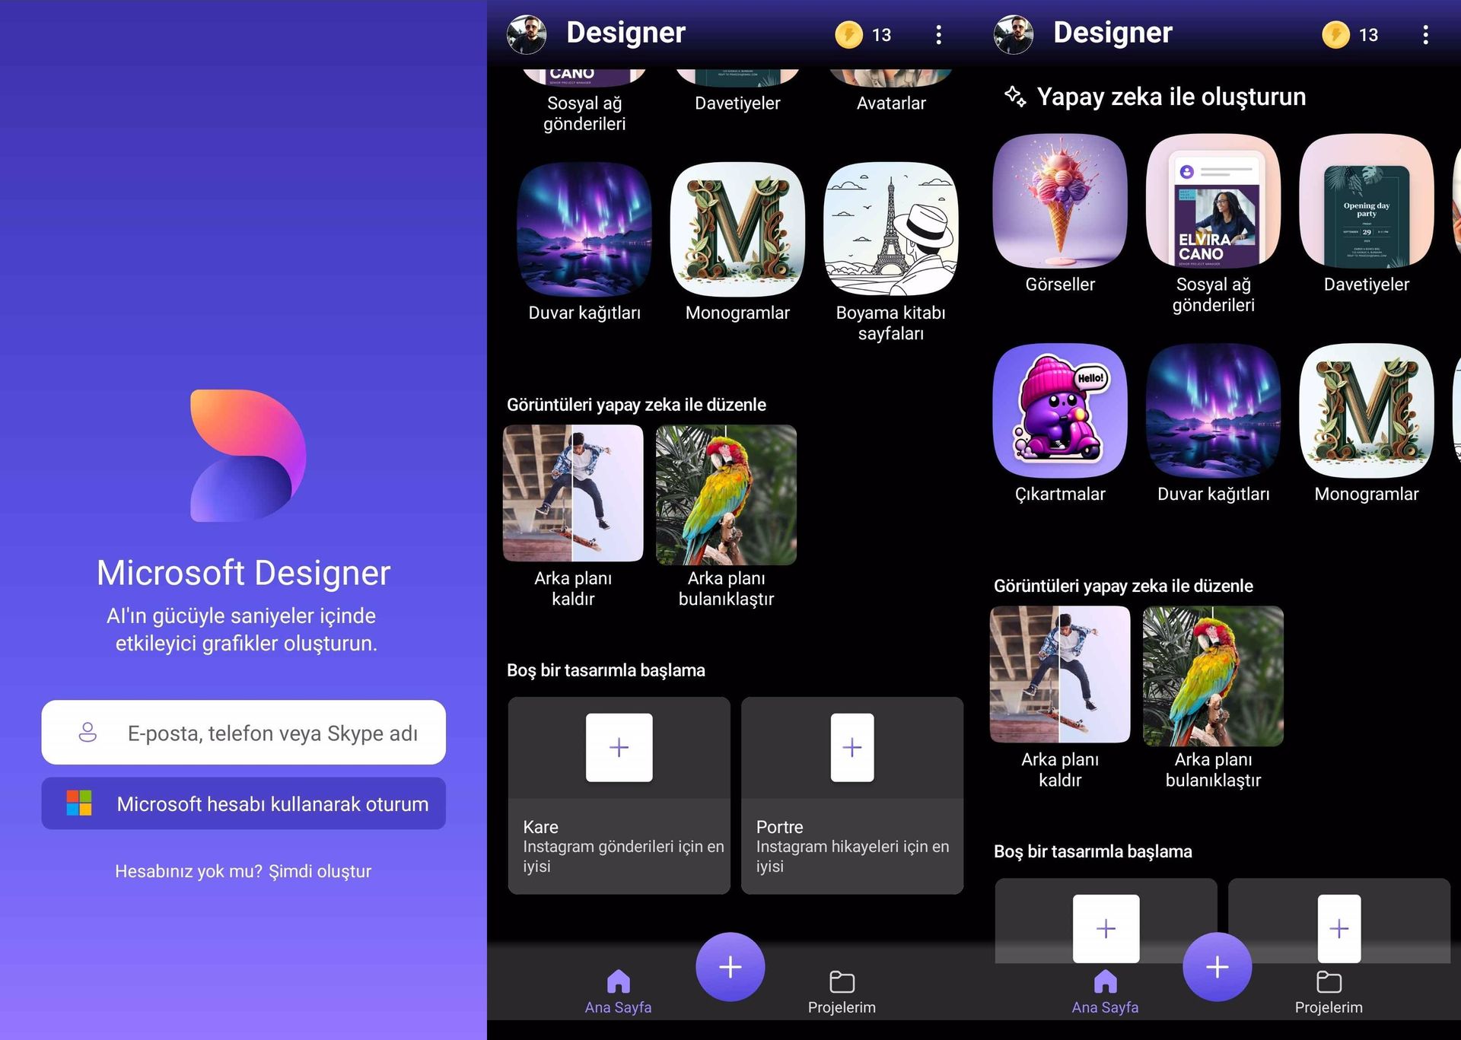Image resolution: width=1461 pixels, height=1040 pixels.
Task: Open the three-dot menu in right screen
Action: 1425,35
